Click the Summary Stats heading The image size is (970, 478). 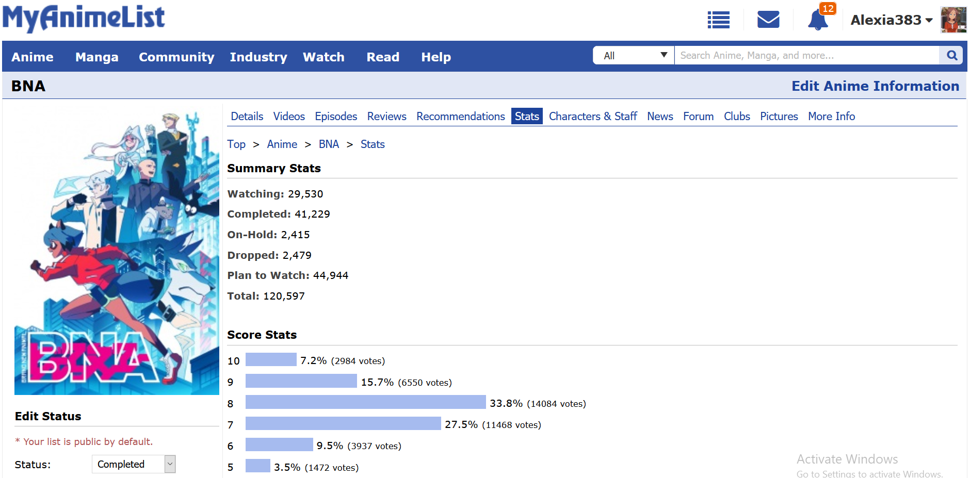click(274, 168)
